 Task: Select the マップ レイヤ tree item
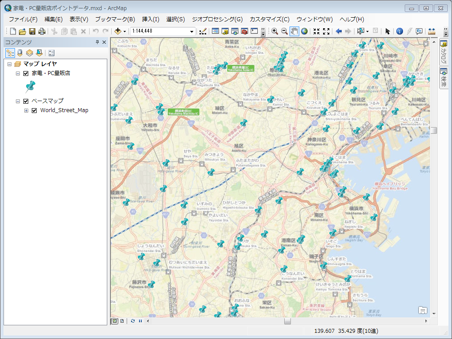coord(40,64)
